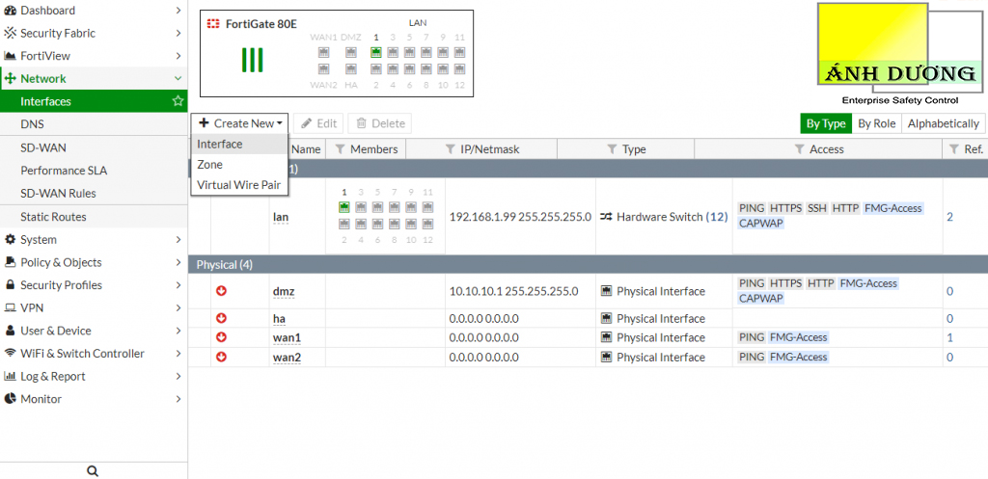
Task: Click the WiFi & Switch Controller wifi icon
Action: [10, 353]
